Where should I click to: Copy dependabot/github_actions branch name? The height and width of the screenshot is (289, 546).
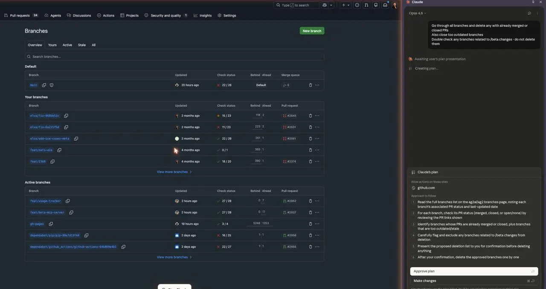(123, 247)
